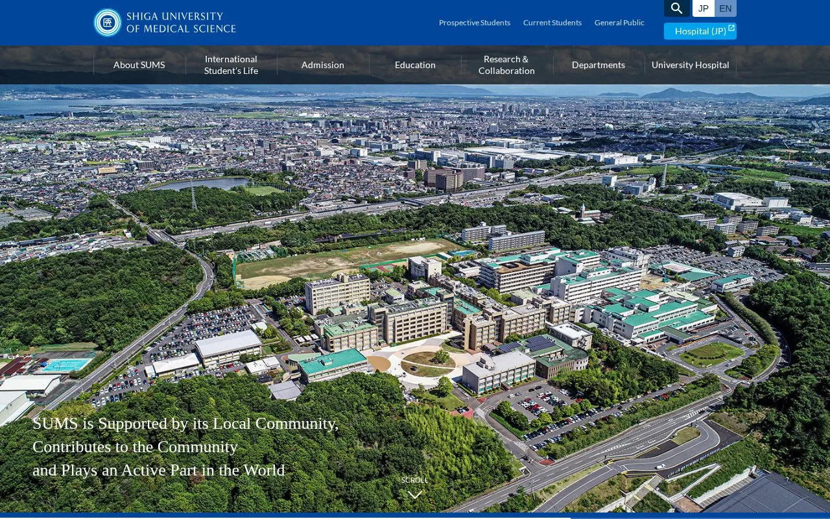The width and height of the screenshot is (830, 519).
Task: Go to Current Students page
Action: 552,23
